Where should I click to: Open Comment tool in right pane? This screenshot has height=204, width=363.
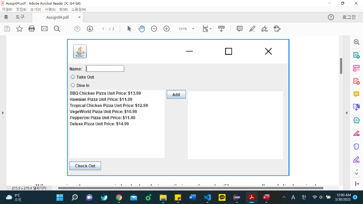pyautogui.click(x=356, y=94)
